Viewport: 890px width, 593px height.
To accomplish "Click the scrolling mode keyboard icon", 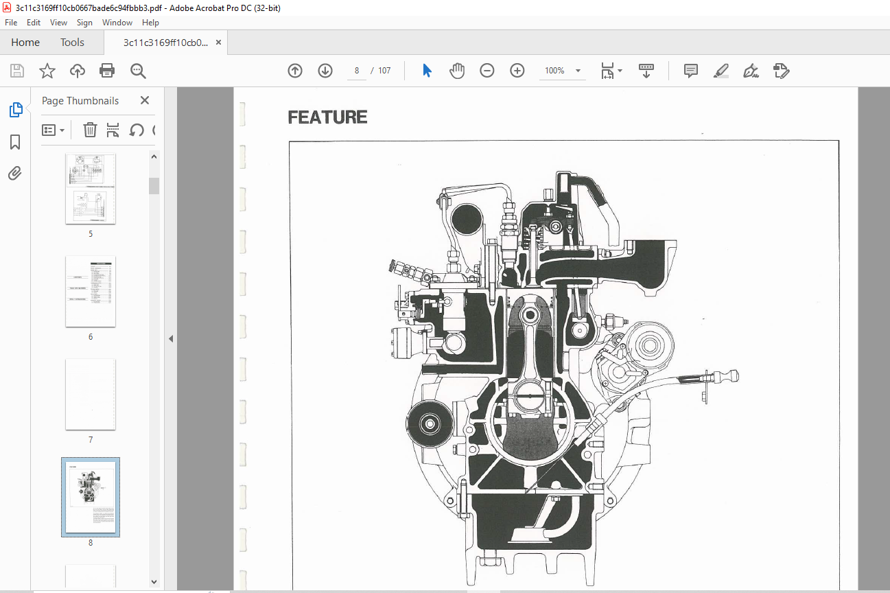I will [646, 71].
